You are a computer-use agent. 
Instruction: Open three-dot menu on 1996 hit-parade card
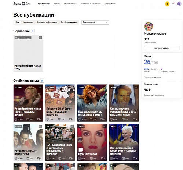[x=40, y=126]
